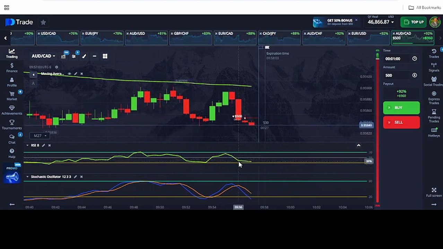This screenshot has width=443, height=249.
Task: Open the Social Trading panel
Action: coord(434,82)
